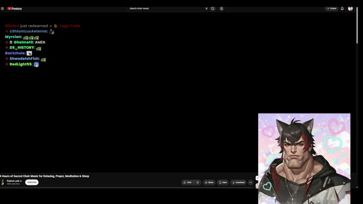The image size is (363, 204).
Task: Click the magnifying glass search button
Action: point(213,8)
